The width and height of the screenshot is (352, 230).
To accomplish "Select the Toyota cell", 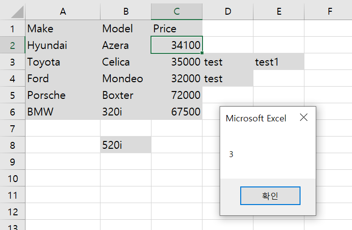I will (63, 62).
